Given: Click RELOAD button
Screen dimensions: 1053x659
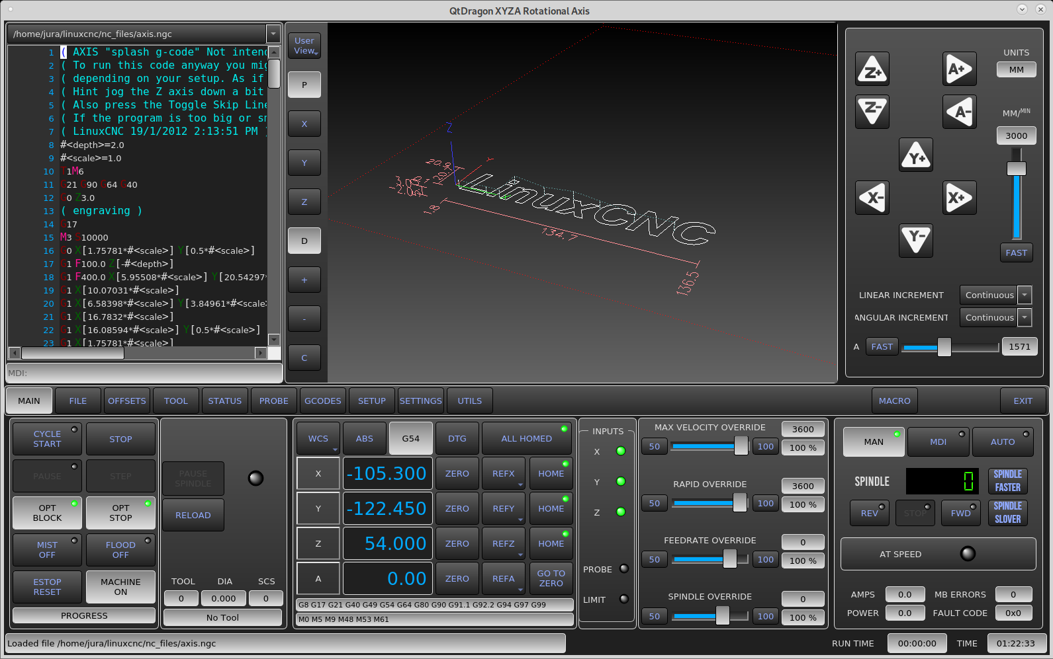Looking at the screenshot, I should click(193, 515).
